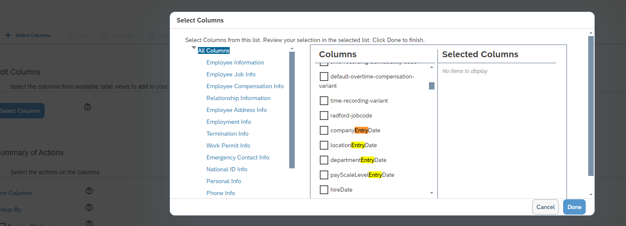Click help icon next to Group By
Viewport: 626px width, 226px height.
(89, 207)
